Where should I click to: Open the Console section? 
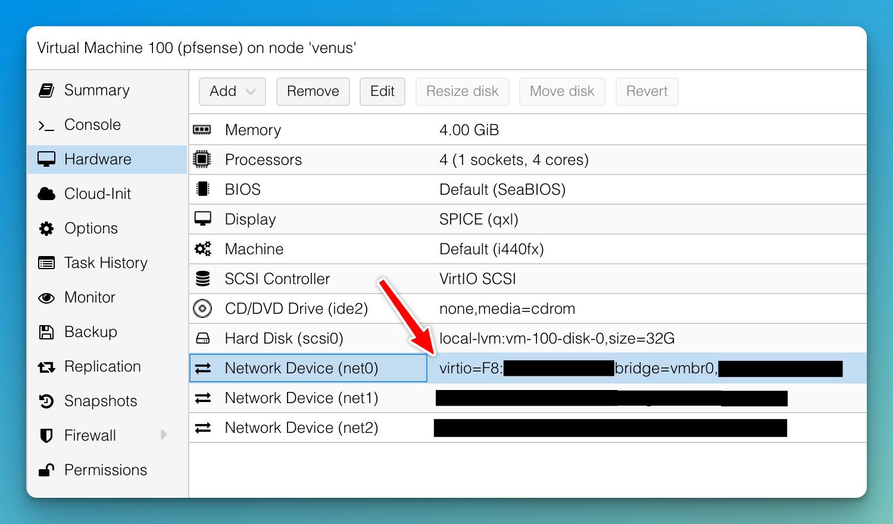[x=93, y=125]
